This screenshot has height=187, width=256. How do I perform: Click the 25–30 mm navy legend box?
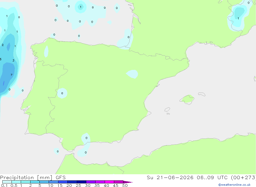coord(81,182)
